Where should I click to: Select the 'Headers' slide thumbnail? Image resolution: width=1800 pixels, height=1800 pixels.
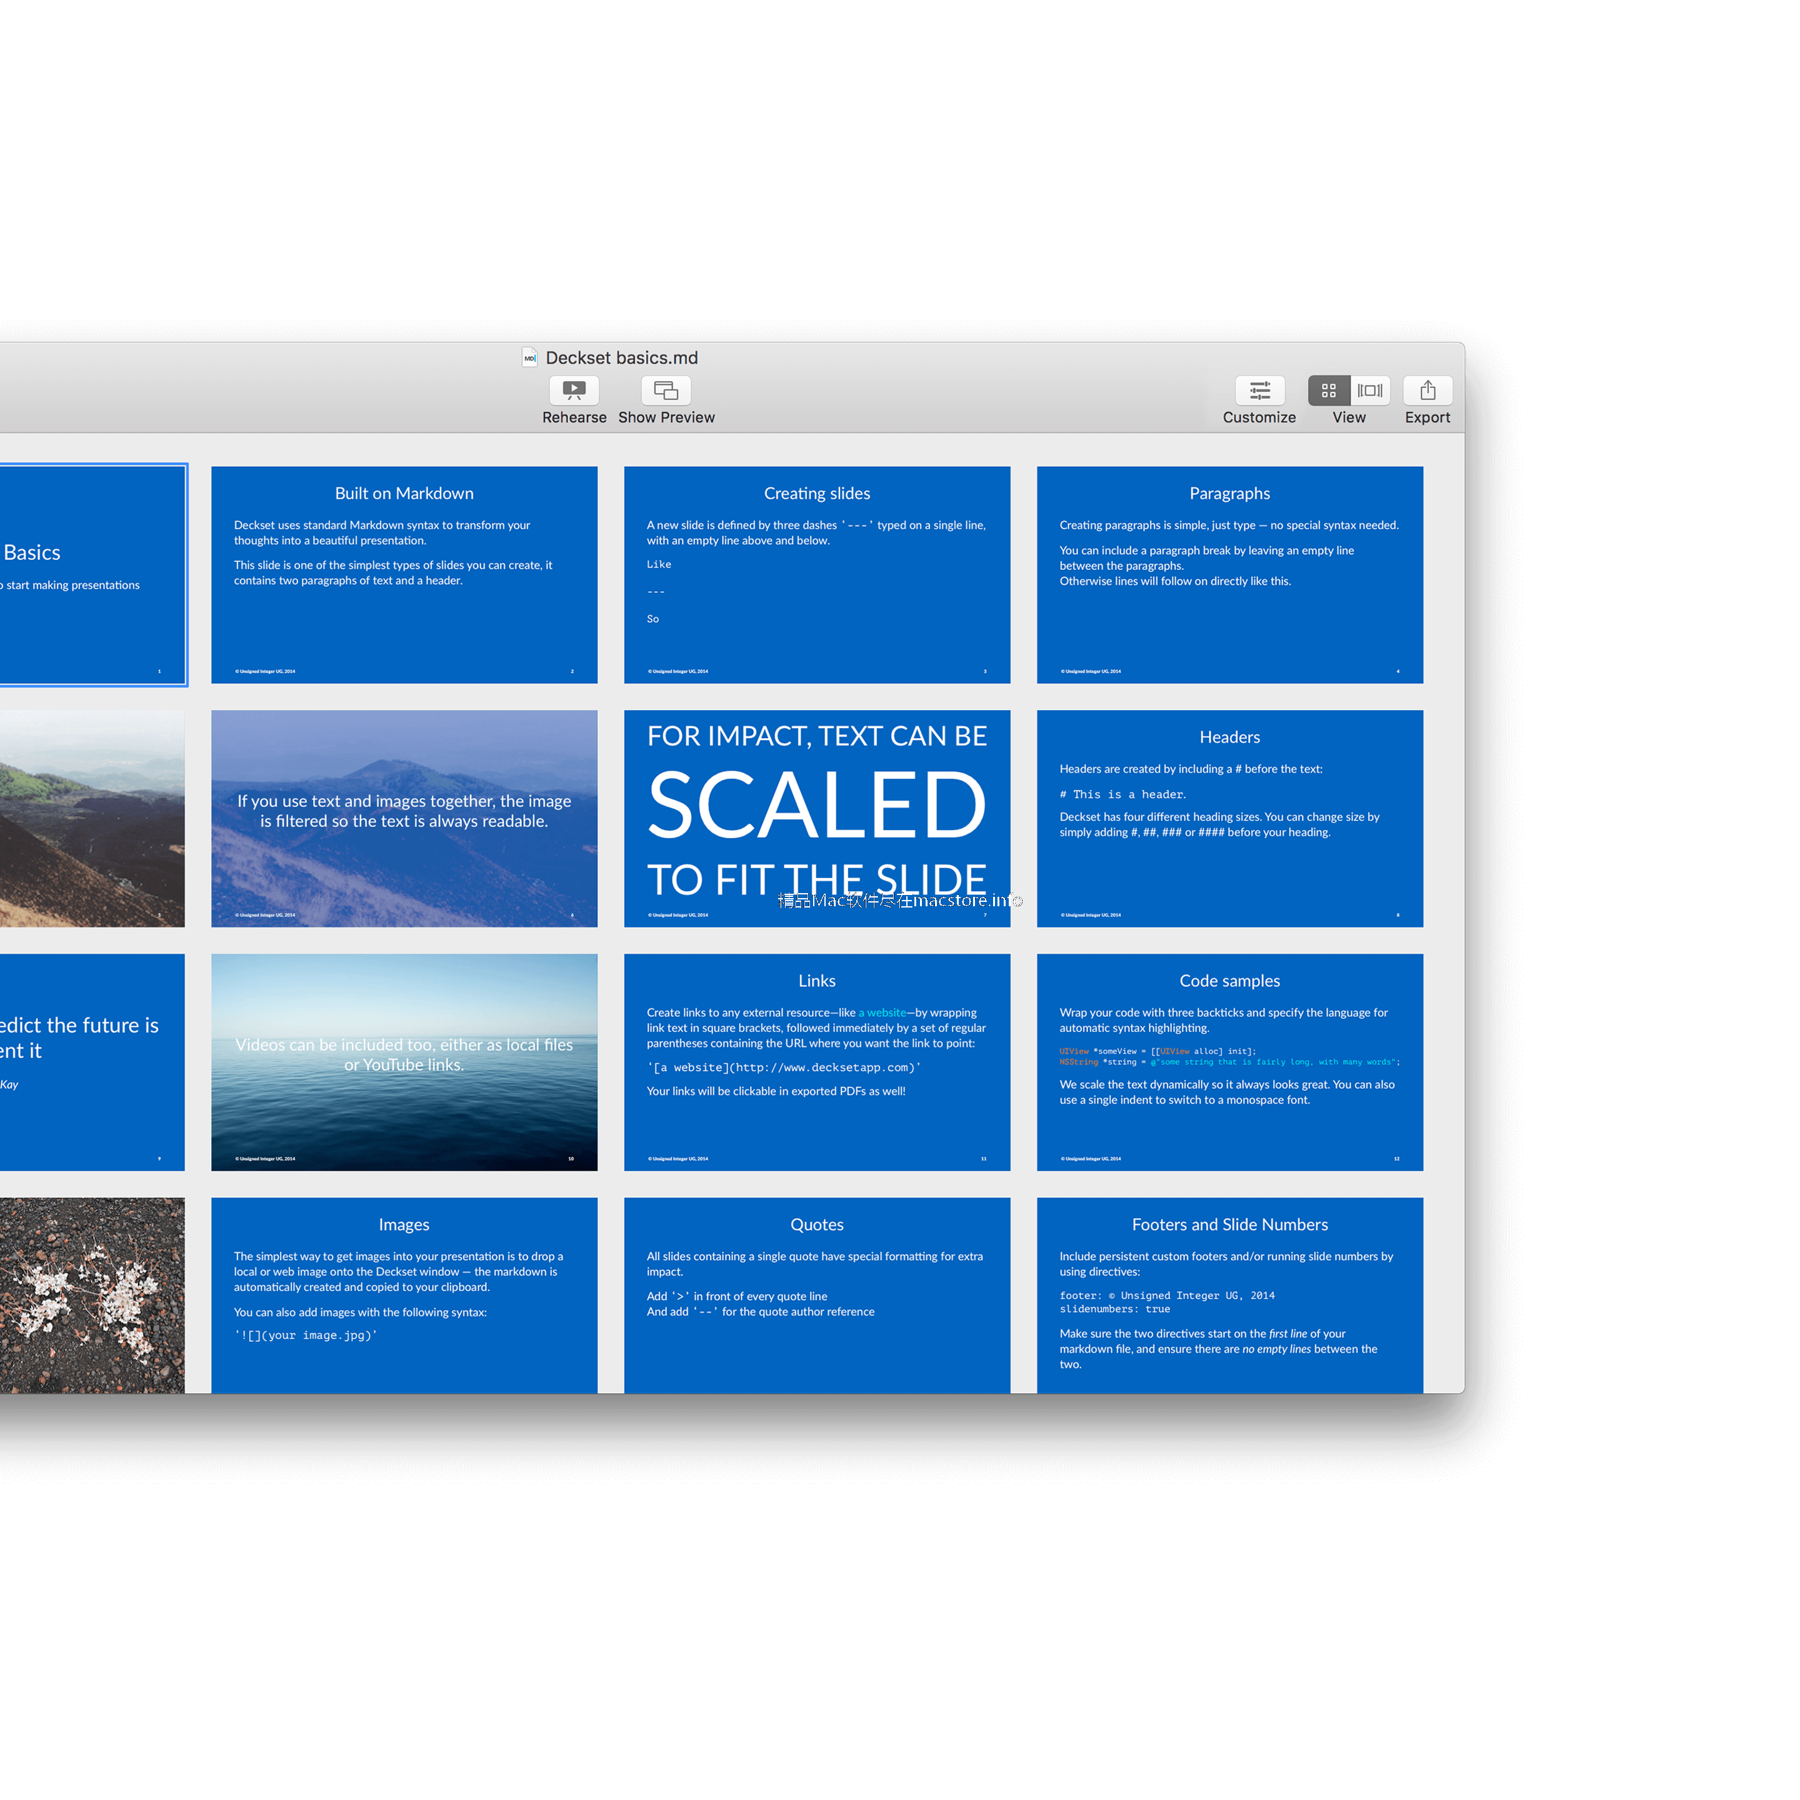tap(1233, 812)
